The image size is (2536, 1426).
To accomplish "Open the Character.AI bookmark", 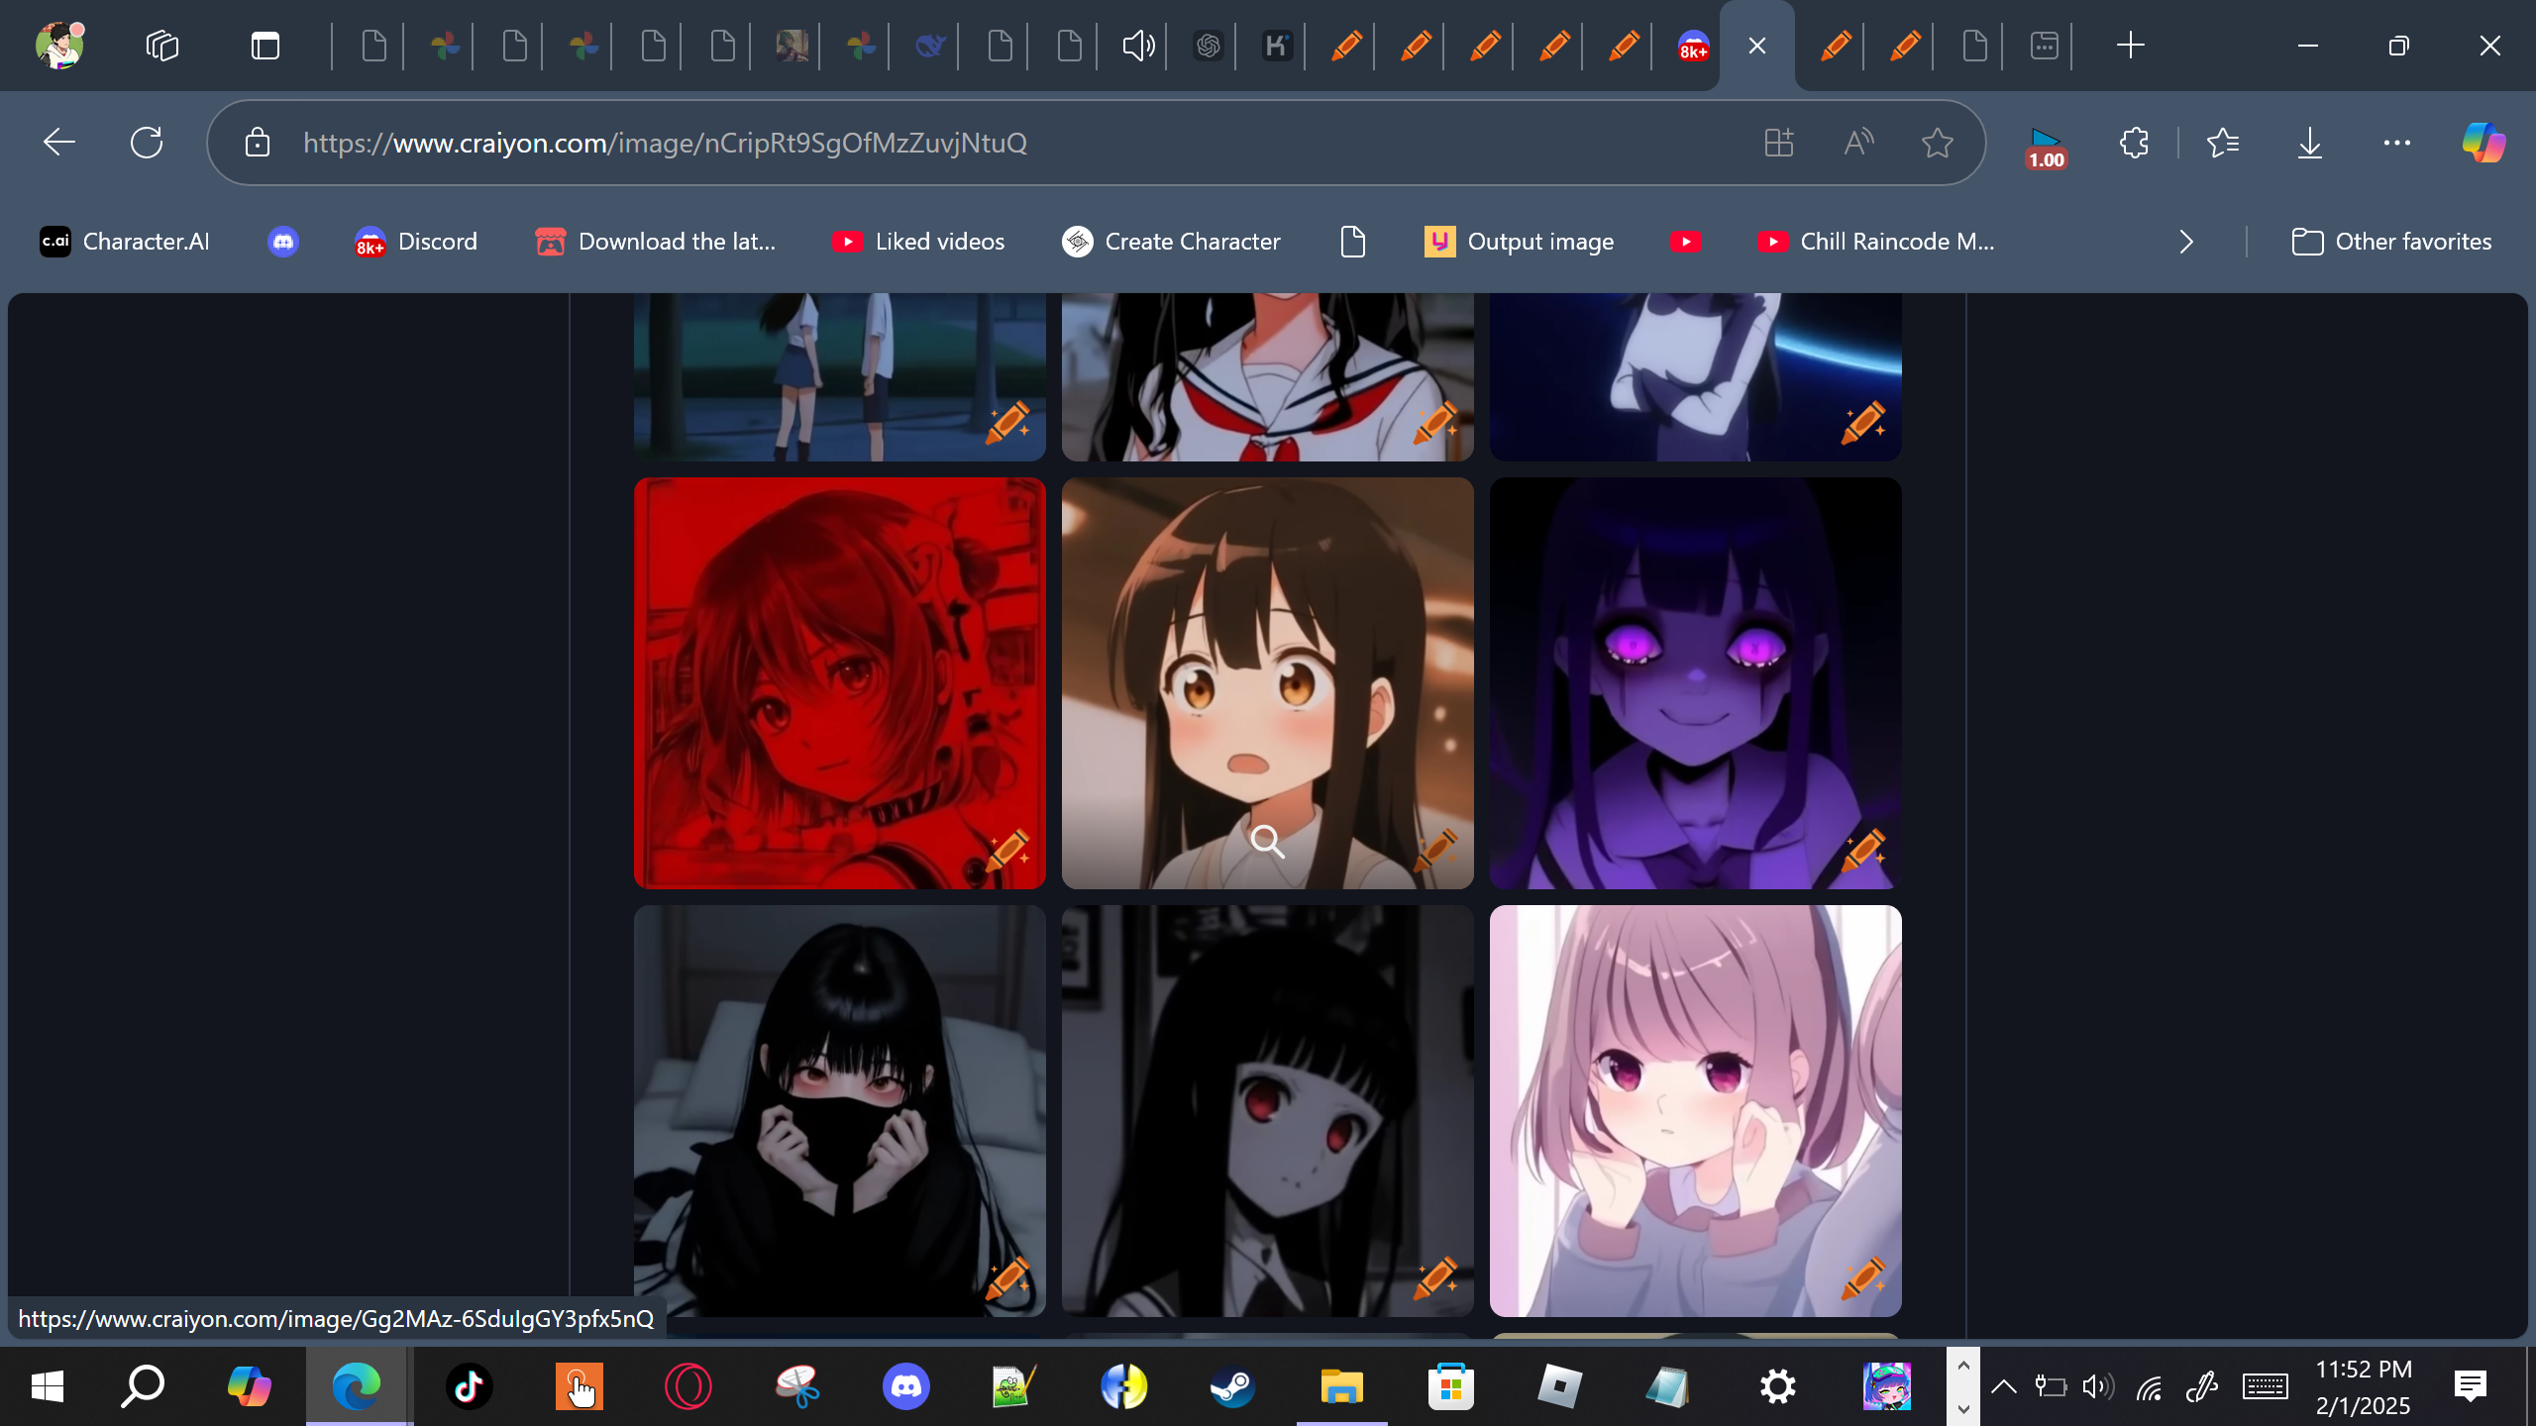I will (x=125, y=242).
